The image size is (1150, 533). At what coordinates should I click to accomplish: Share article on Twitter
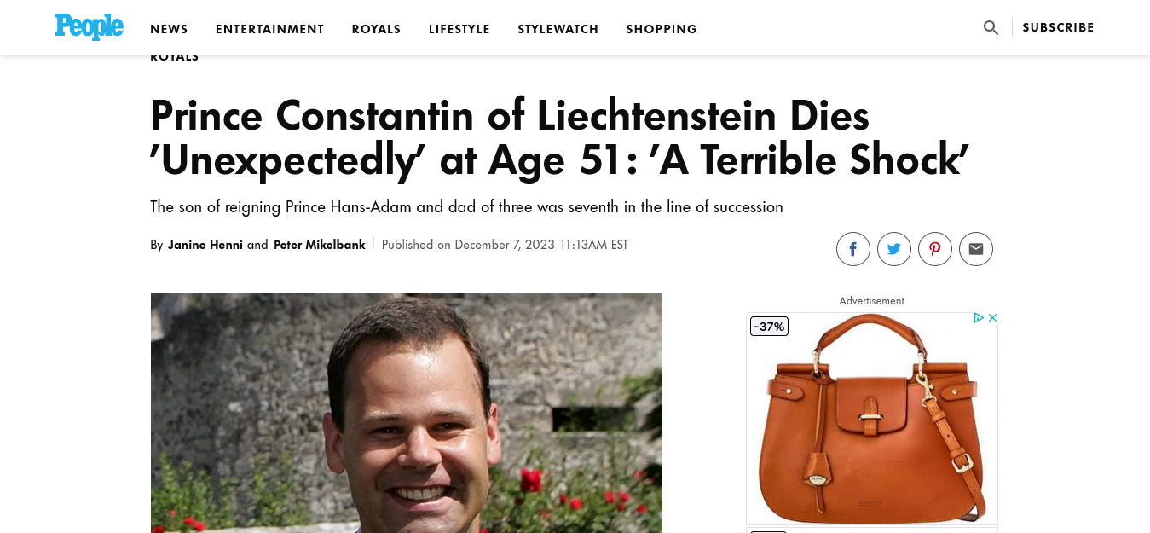click(894, 249)
